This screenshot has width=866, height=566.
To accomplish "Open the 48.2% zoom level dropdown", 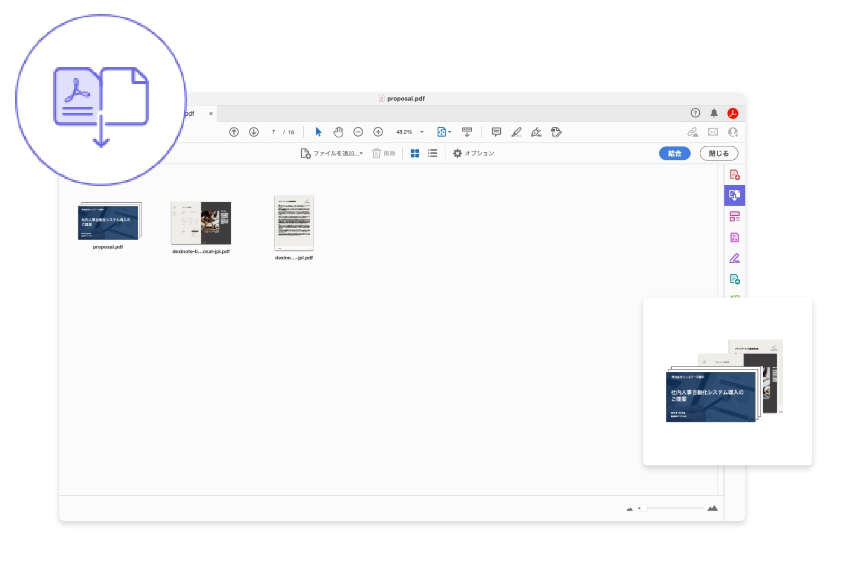I will pyautogui.click(x=410, y=132).
